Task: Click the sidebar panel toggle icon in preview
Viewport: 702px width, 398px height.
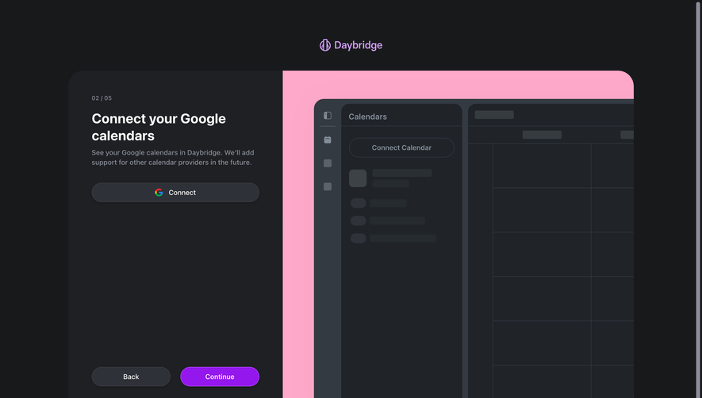Action: coord(328,116)
